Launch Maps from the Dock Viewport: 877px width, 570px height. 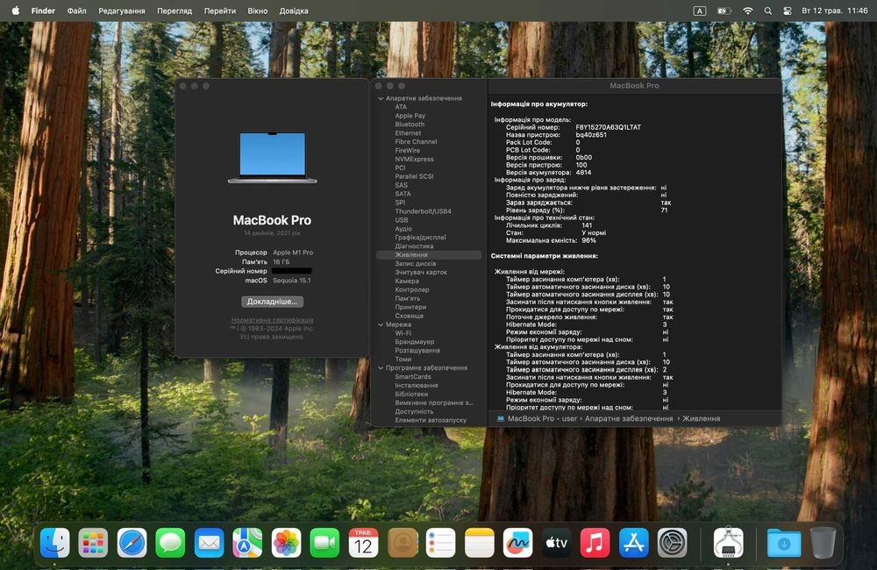tap(248, 542)
